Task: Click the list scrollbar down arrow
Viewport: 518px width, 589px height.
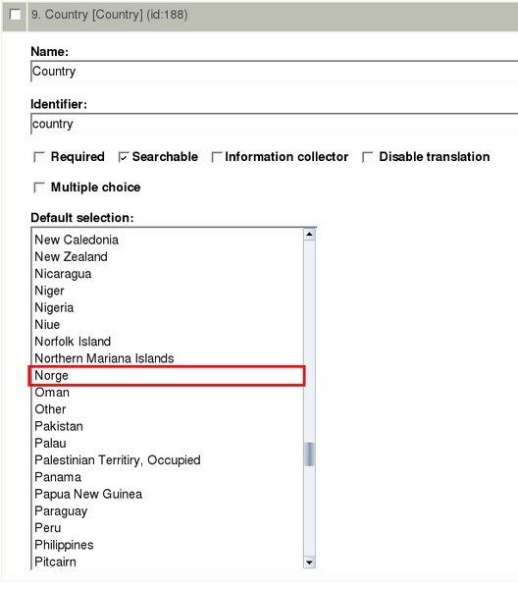Action: (x=309, y=562)
